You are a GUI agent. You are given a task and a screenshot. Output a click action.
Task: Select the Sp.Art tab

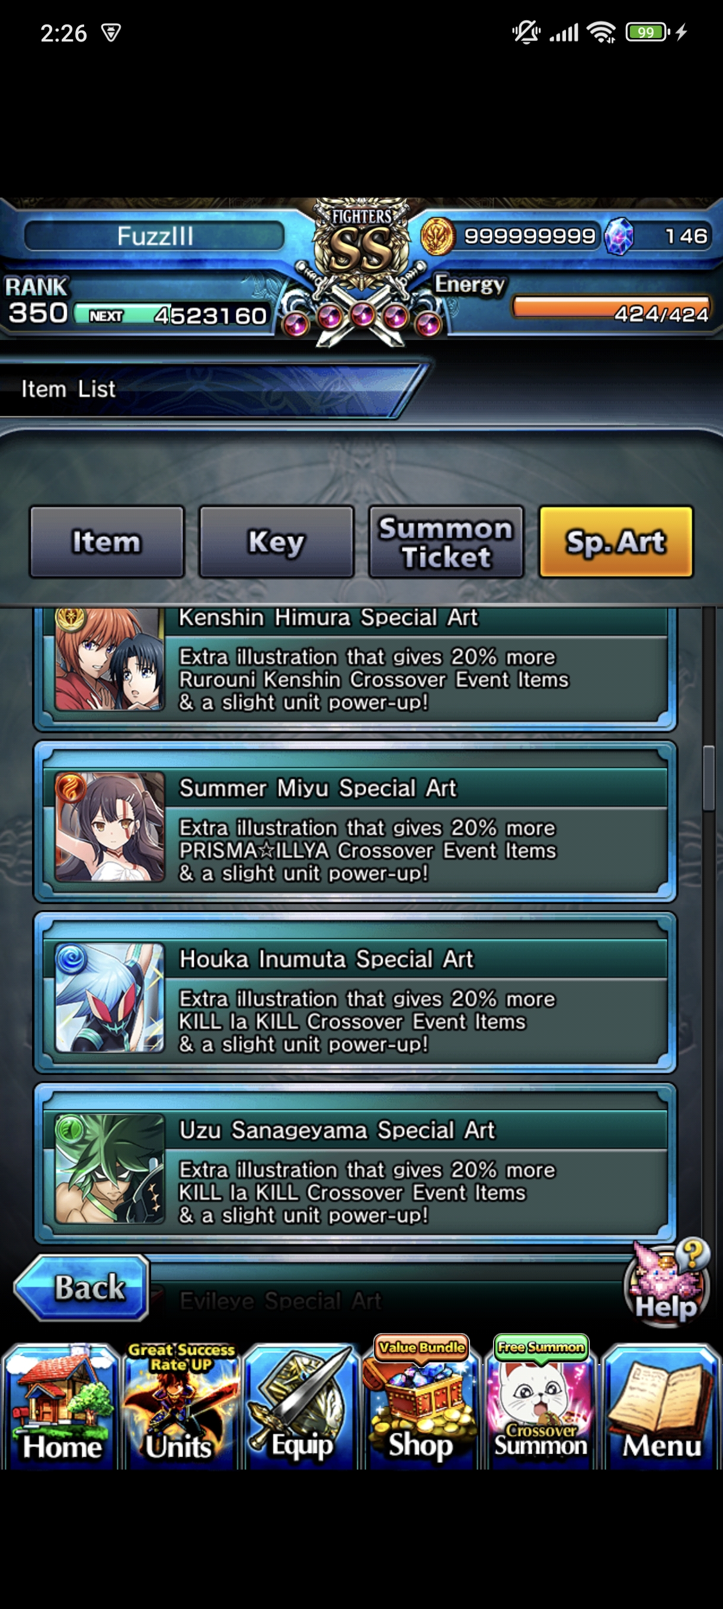point(616,542)
